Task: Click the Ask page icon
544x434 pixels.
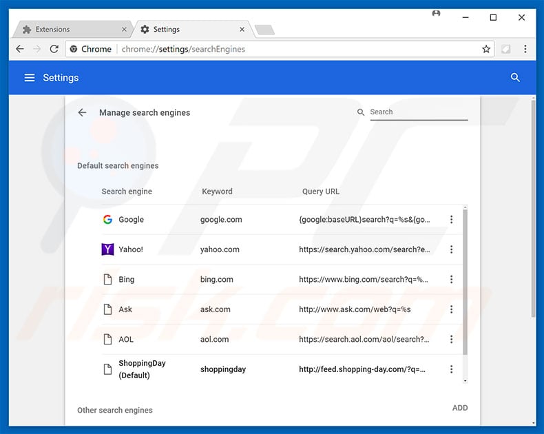Action: point(107,309)
